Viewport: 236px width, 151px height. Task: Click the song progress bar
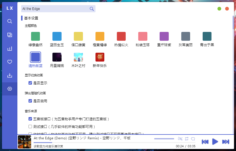pos(115,142)
